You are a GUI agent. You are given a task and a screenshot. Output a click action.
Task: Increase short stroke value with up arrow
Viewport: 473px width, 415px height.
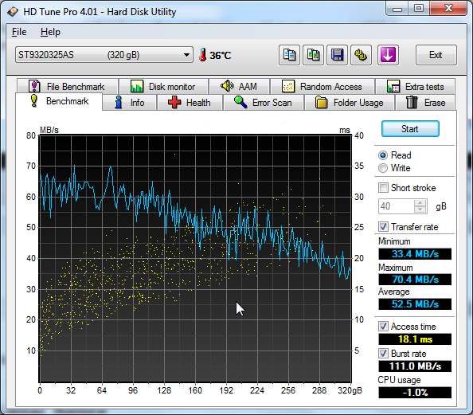[420, 203]
